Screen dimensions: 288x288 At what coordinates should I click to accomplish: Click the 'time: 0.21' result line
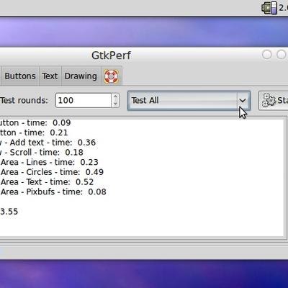point(34,132)
